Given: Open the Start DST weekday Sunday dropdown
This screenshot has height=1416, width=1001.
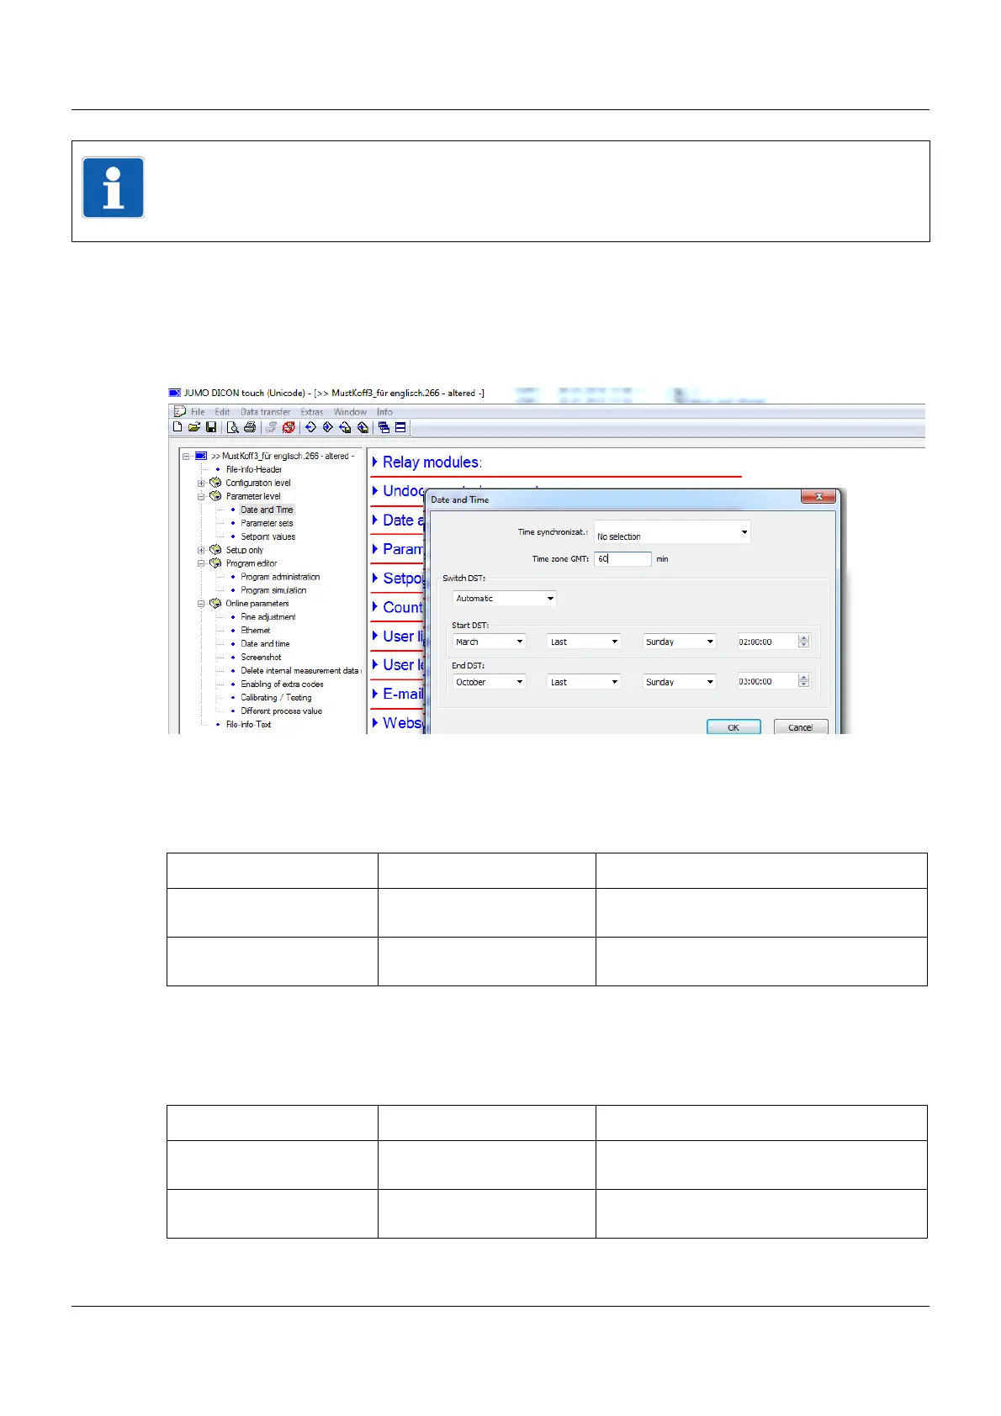Looking at the screenshot, I should pyautogui.click(x=680, y=642).
